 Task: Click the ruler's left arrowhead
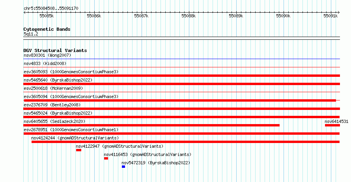(24, 13)
